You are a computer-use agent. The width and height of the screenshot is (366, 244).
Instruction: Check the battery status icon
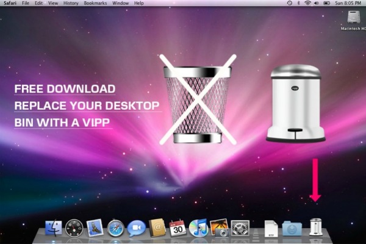point(326,3)
